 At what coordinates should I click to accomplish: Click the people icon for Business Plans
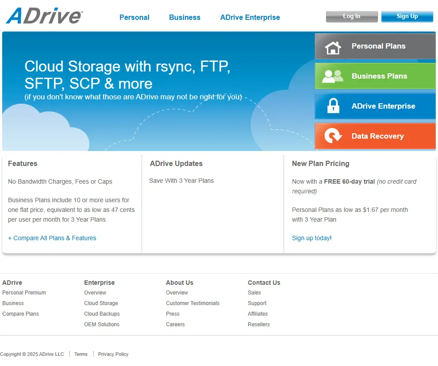[332, 76]
